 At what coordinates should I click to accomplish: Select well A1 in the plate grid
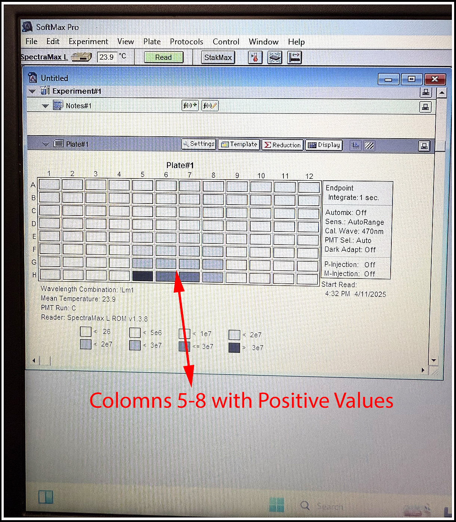(49, 184)
